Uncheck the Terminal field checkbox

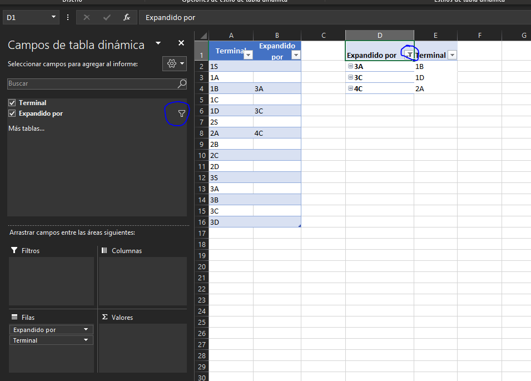click(x=12, y=102)
